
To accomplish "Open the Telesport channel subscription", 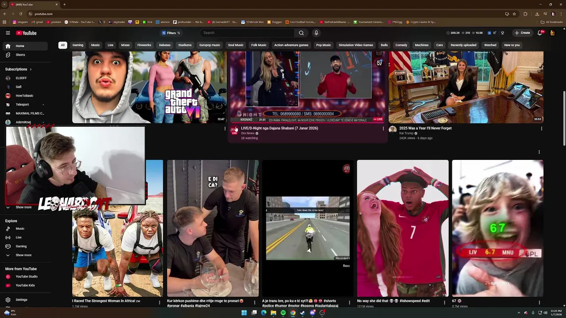I will (24, 104).
